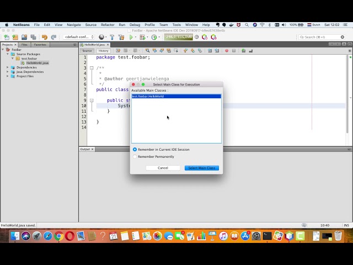The width and height of the screenshot is (353, 265).
Task: Click the globe browser icon in toolbar
Action: tap(101, 37)
